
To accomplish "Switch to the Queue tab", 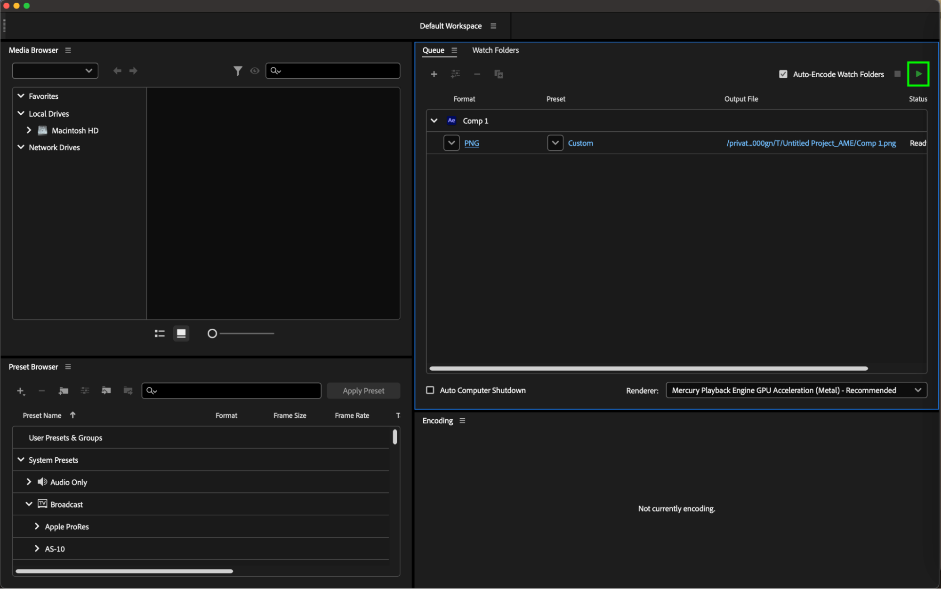I will [433, 50].
